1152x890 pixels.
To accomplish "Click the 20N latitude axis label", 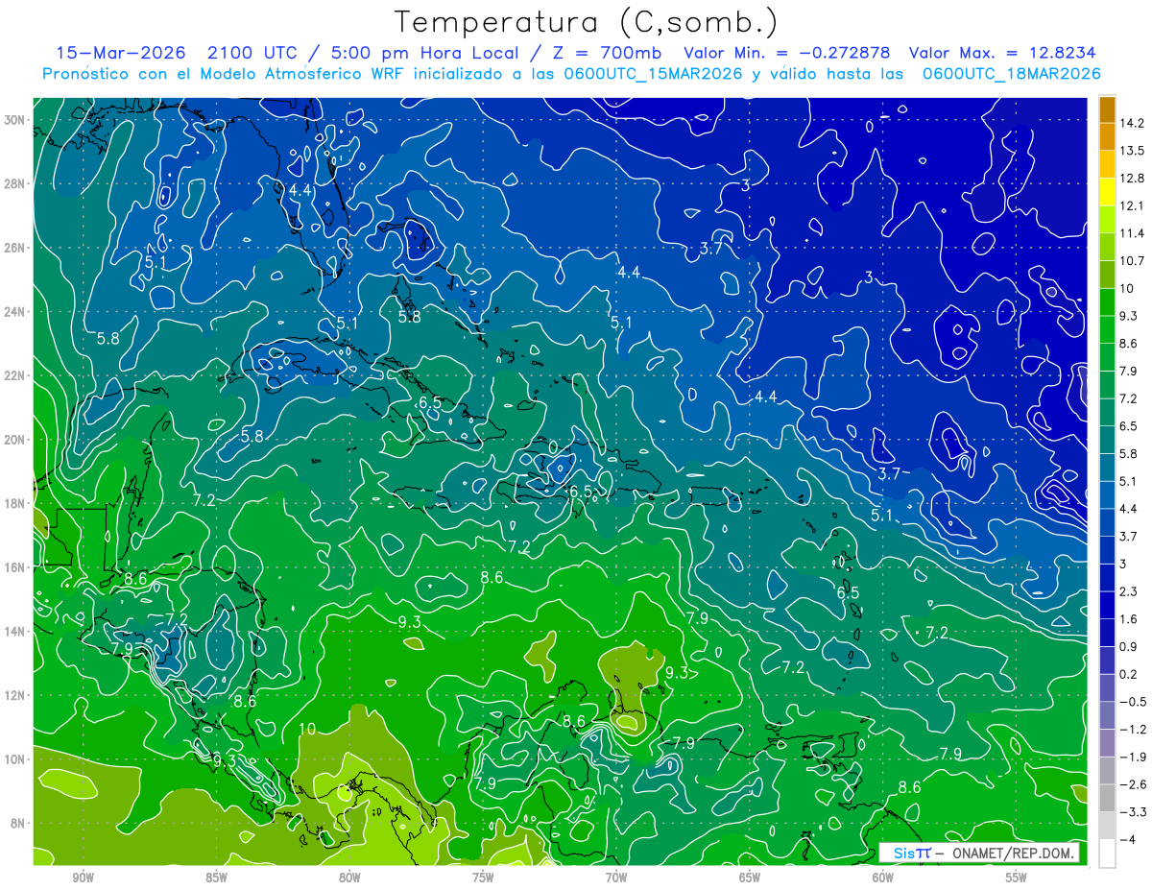I will click(x=15, y=440).
